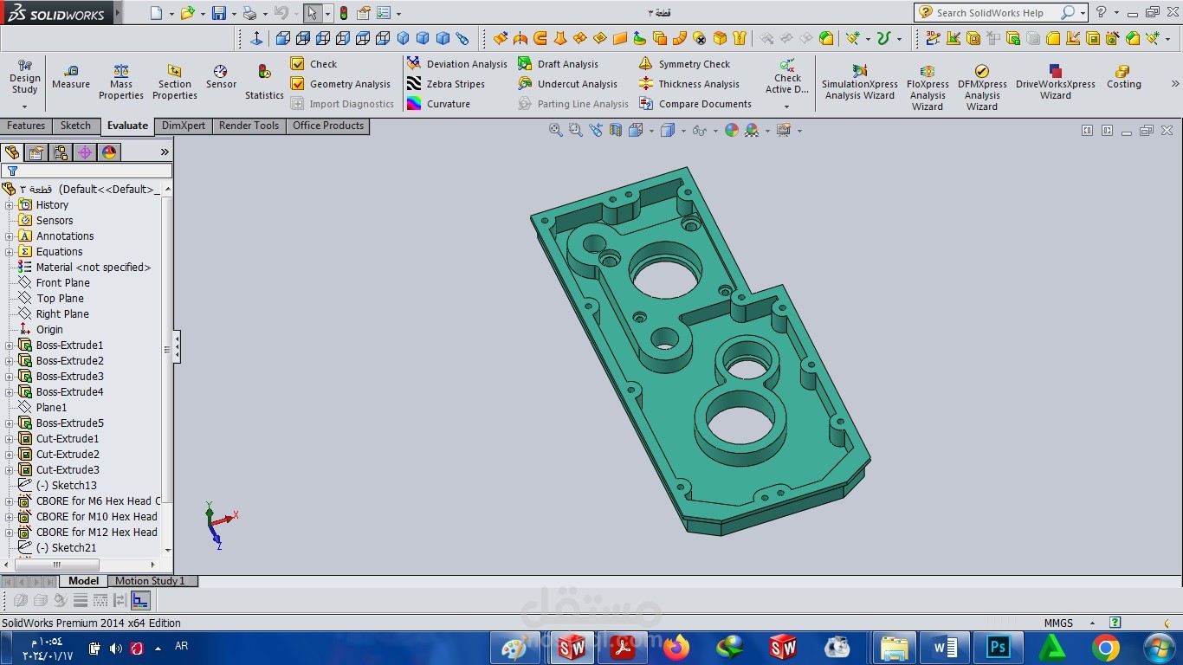This screenshot has width=1183, height=665.
Task: Switch to the Features tab
Action: click(x=26, y=126)
